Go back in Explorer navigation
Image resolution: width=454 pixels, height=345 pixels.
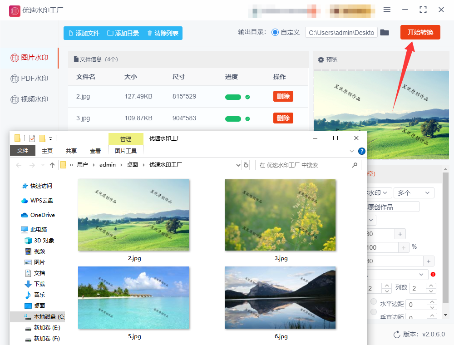click(x=19, y=165)
